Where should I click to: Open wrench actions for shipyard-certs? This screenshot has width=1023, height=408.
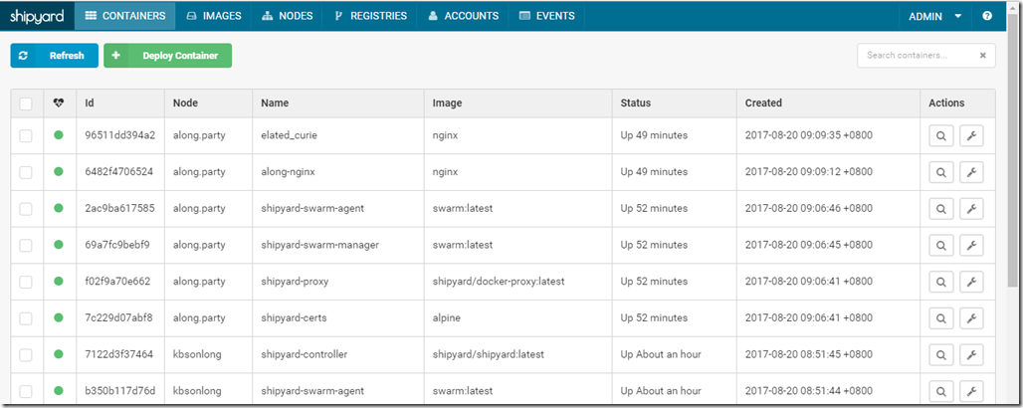pyautogui.click(x=971, y=318)
